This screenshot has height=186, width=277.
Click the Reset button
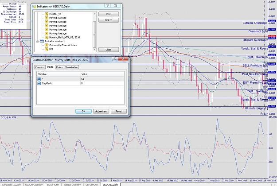click(118, 111)
